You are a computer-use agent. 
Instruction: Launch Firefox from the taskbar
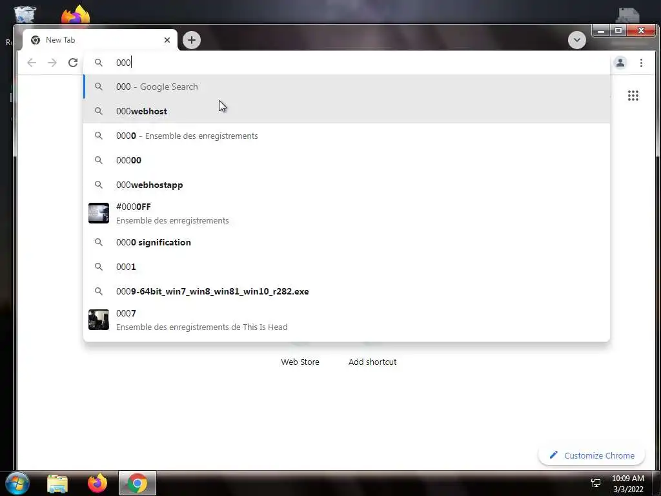coord(97,483)
